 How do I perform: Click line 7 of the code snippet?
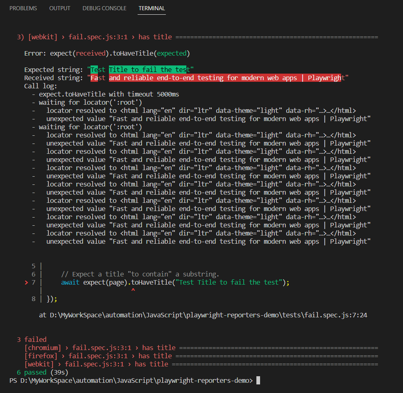[x=164, y=282]
